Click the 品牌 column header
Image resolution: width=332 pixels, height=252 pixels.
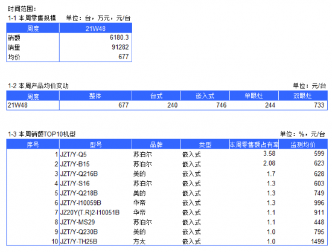156,144
